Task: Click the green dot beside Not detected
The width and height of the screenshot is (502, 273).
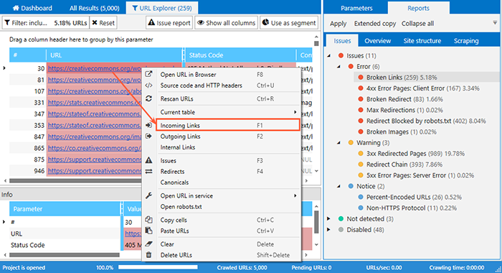Action: click(341, 219)
